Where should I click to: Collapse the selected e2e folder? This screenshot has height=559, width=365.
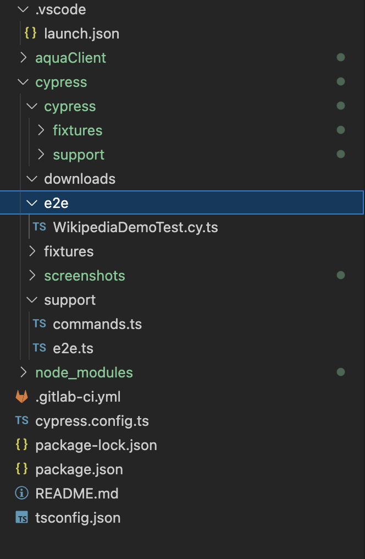pos(32,203)
